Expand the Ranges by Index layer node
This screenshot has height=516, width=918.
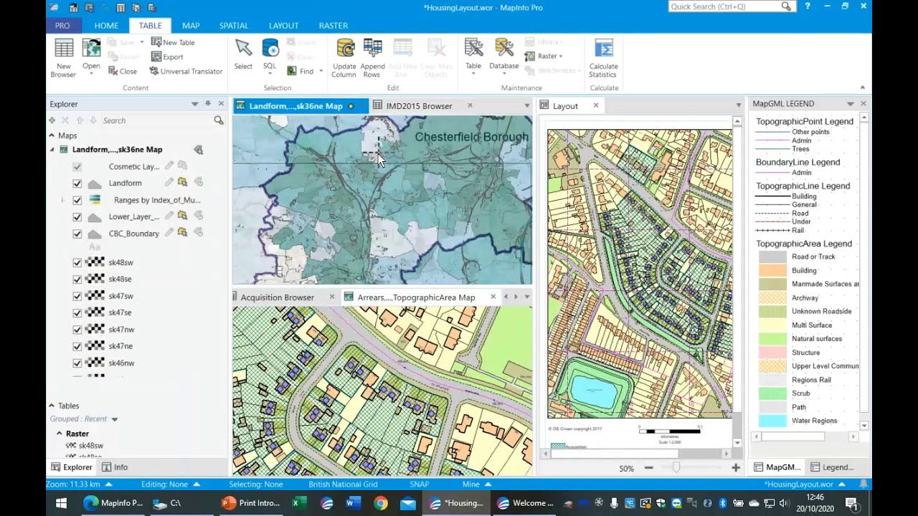(x=63, y=201)
